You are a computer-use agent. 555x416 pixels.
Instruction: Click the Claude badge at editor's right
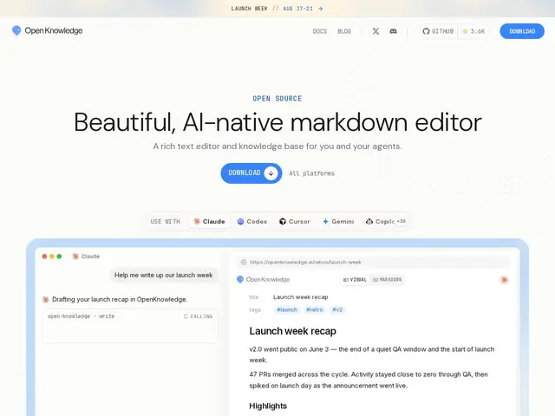tap(504, 280)
